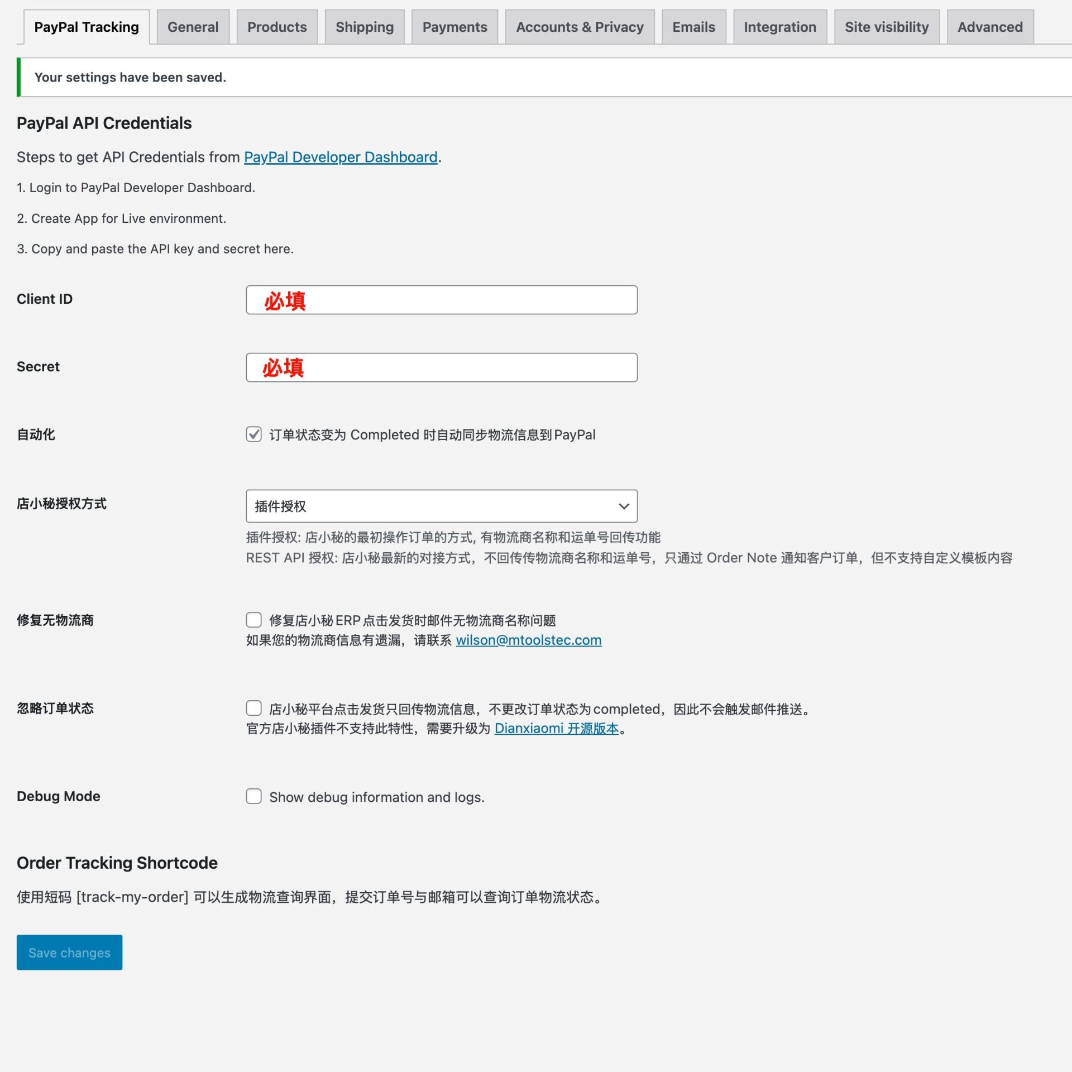The height and width of the screenshot is (1072, 1072).
Task: Click the '1. Login to PayPal Developer Dashboard.' step
Action: [136, 188]
